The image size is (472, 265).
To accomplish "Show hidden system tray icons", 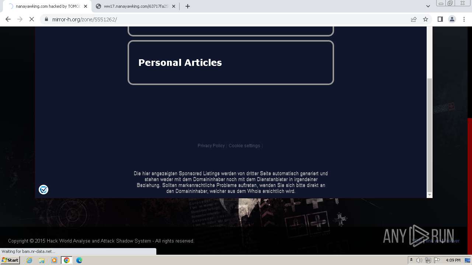I will click(411, 260).
